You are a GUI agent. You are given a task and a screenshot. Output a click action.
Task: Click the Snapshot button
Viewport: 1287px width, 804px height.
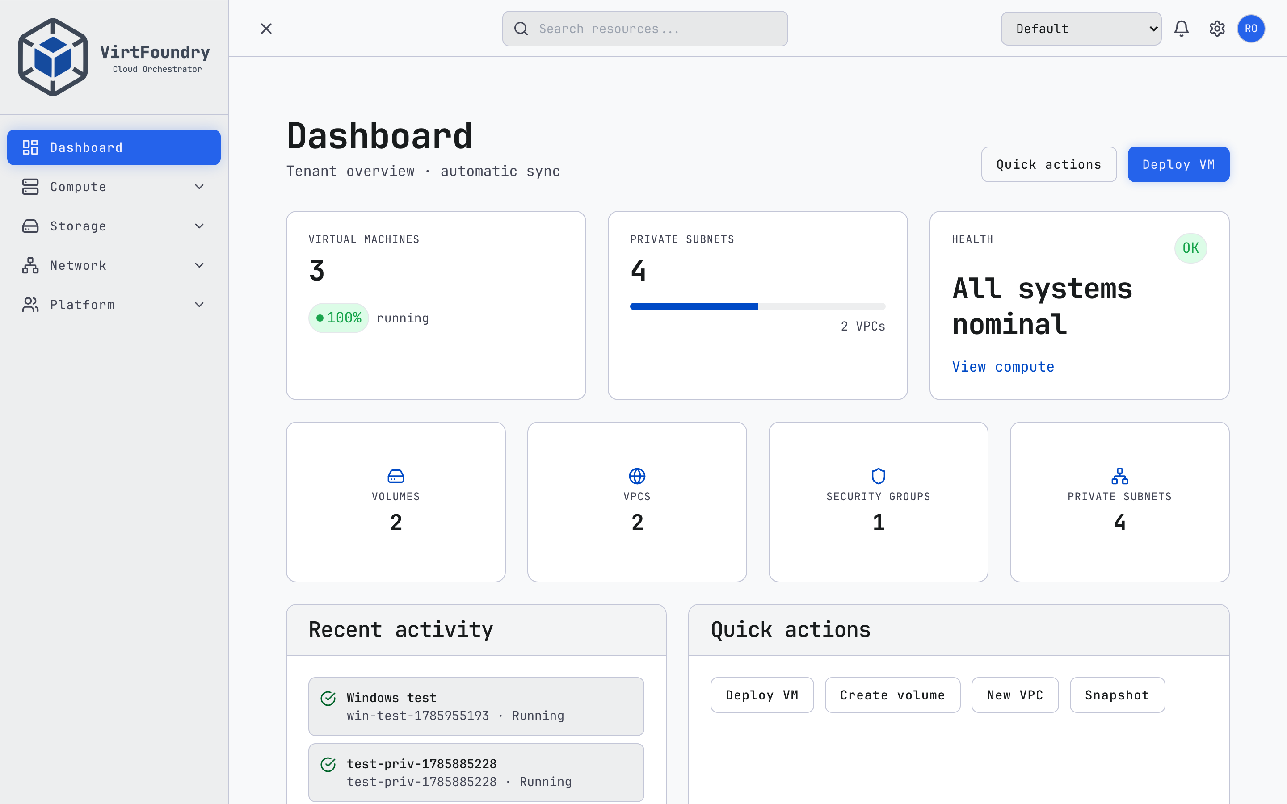(x=1117, y=695)
